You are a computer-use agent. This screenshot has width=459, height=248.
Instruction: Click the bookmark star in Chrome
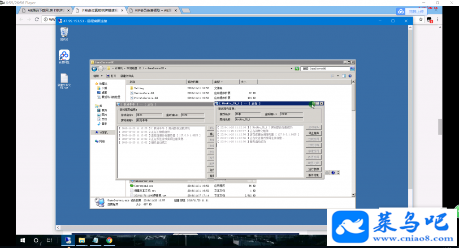(420, 19)
